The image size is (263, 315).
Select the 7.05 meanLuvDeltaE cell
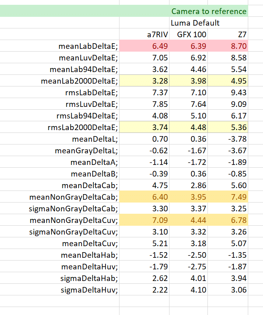pos(144,58)
